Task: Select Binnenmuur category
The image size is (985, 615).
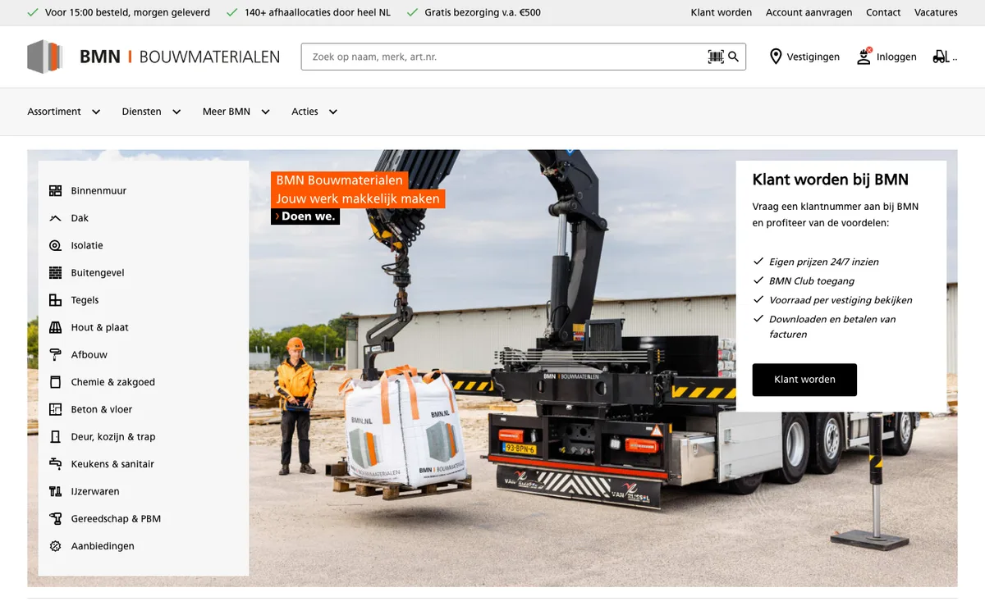Action: (x=98, y=191)
